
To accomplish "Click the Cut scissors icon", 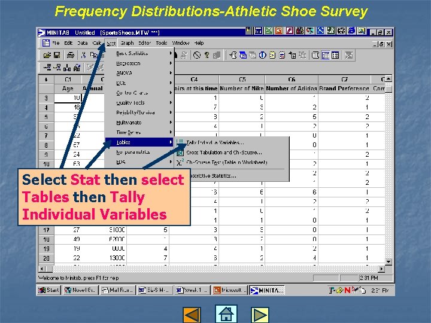I will click(x=83, y=56).
